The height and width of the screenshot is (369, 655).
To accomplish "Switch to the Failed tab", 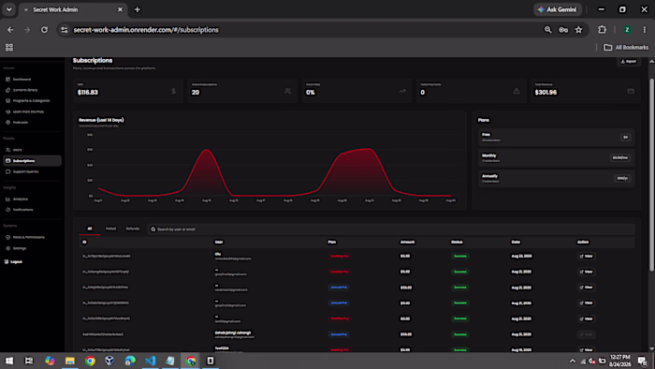I will point(110,229).
